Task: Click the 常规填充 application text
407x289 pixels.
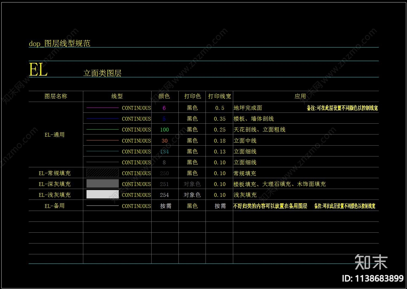Action: [x=245, y=173]
